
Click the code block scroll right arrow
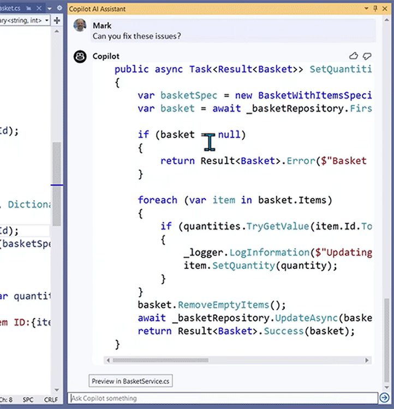pos(367,360)
